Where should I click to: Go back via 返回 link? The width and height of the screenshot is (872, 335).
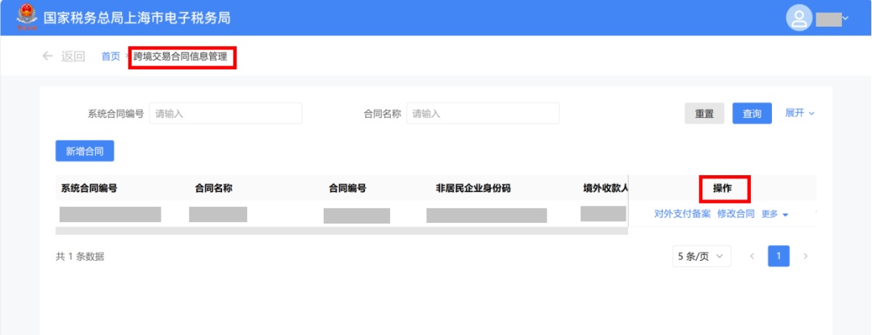click(x=73, y=57)
